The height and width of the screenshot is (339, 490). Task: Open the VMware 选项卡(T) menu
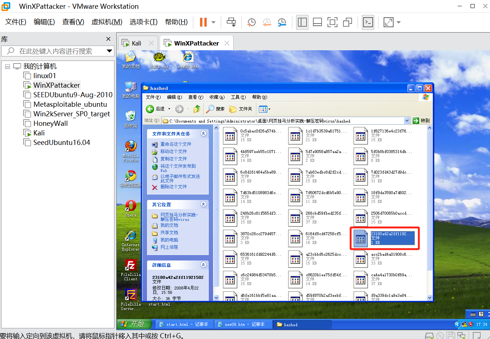click(143, 22)
